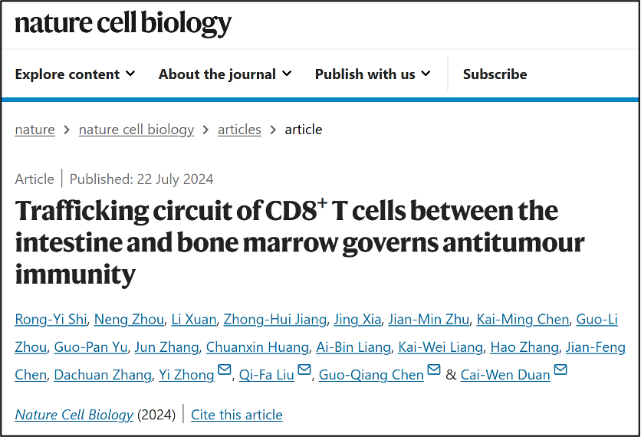Expand the Publish with us dropdown
The height and width of the screenshot is (437, 641).
coord(373,74)
